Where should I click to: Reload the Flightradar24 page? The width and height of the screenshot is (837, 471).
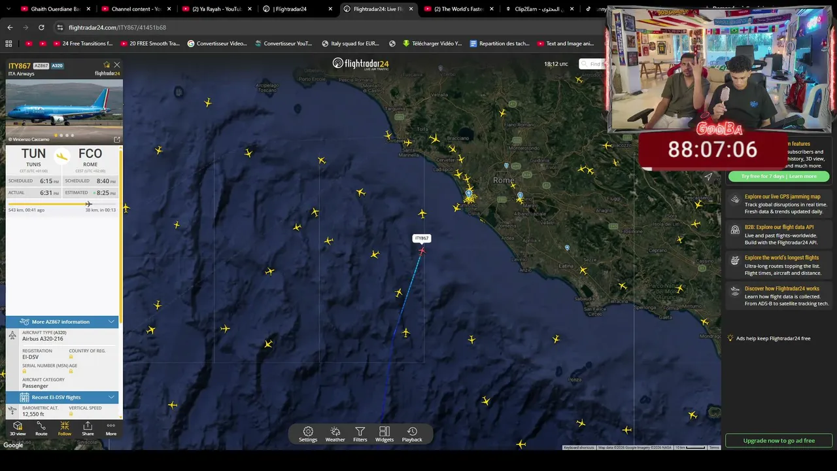(x=41, y=27)
